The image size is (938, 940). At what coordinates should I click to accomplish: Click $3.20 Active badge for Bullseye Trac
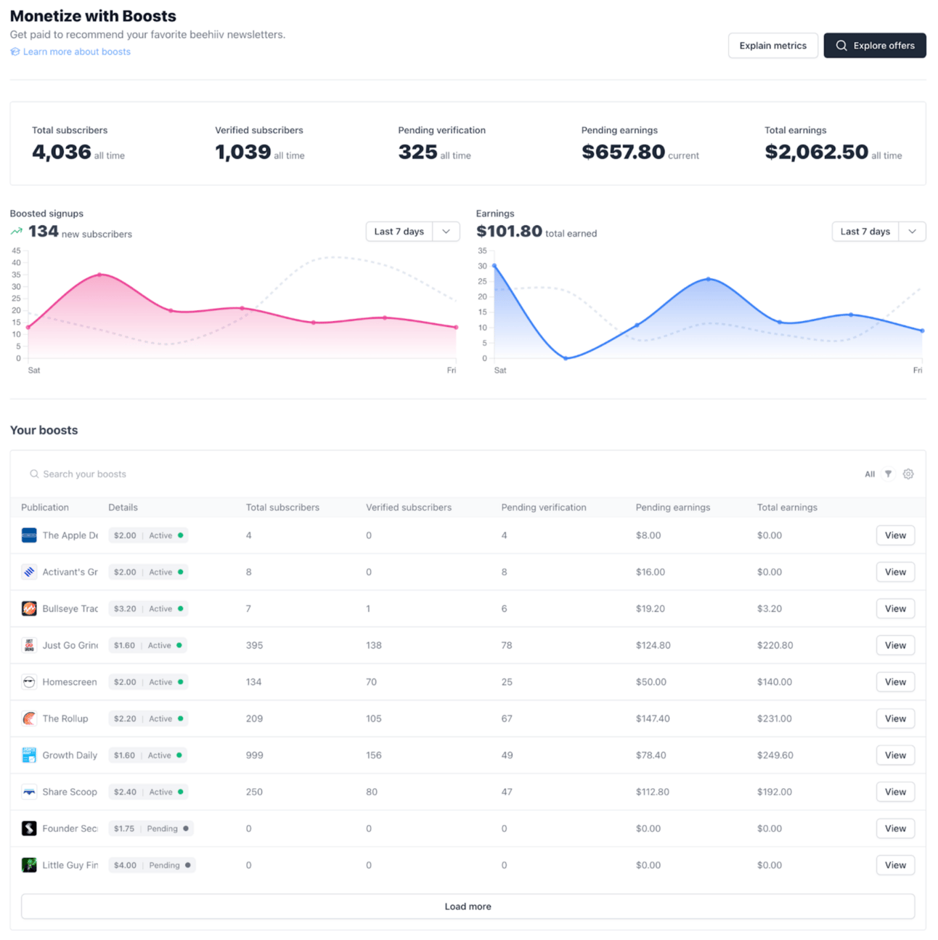(x=148, y=609)
